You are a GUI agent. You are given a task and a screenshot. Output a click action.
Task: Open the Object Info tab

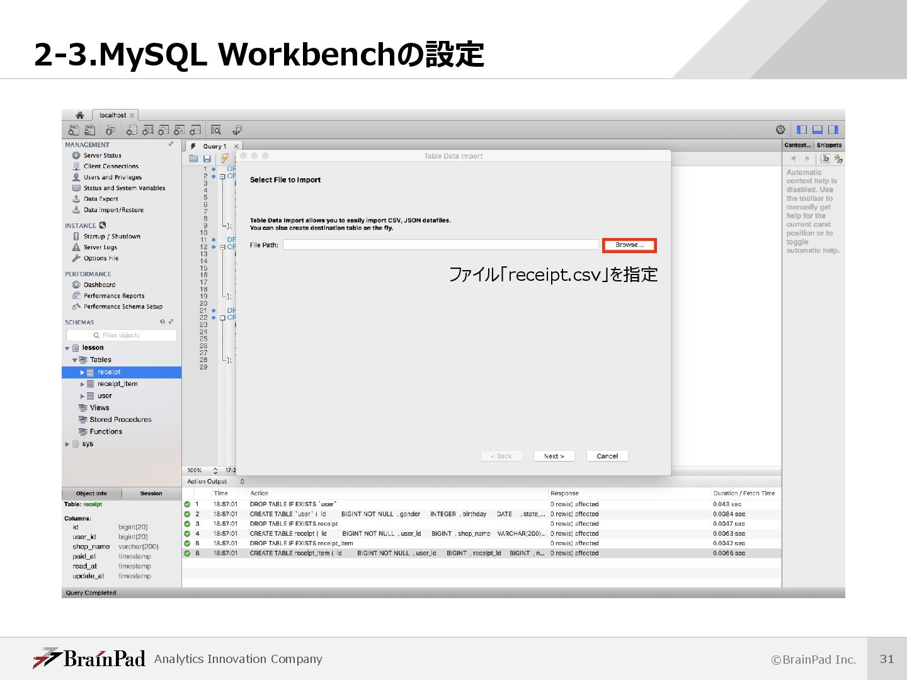pos(91,494)
